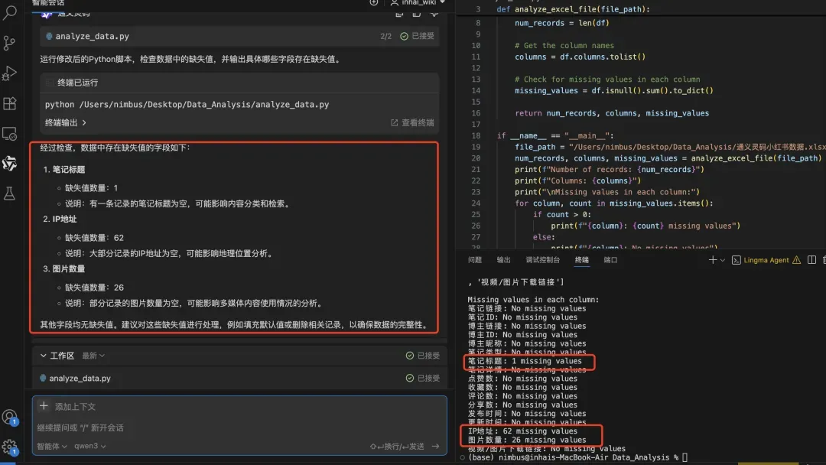Click the Python file icon in 工作区 list
Image resolution: width=826 pixels, height=465 pixels.
pos(43,378)
